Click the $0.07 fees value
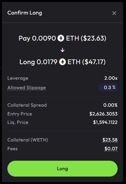This screenshot has width=126, height=184. tap(111, 149)
